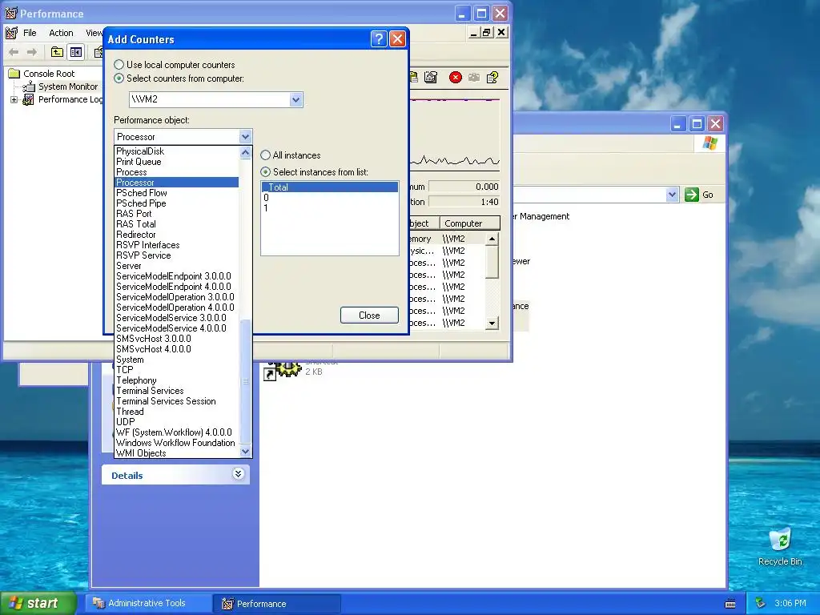Open the computer name \\VM2 dropdown
820x615 pixels.
(296, 99)
